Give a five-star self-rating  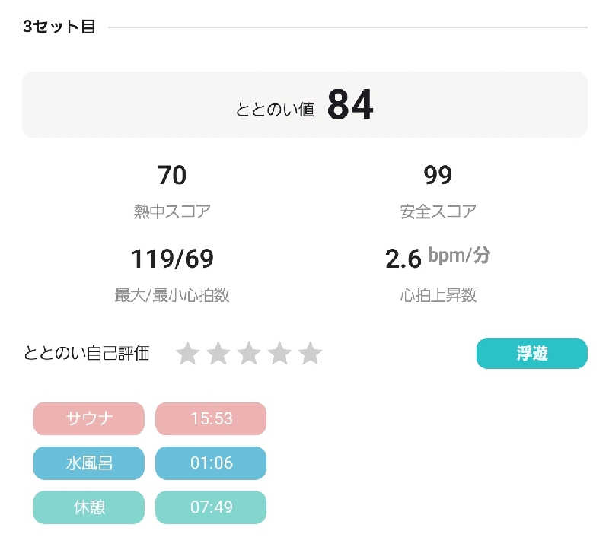tap(311, 354)
